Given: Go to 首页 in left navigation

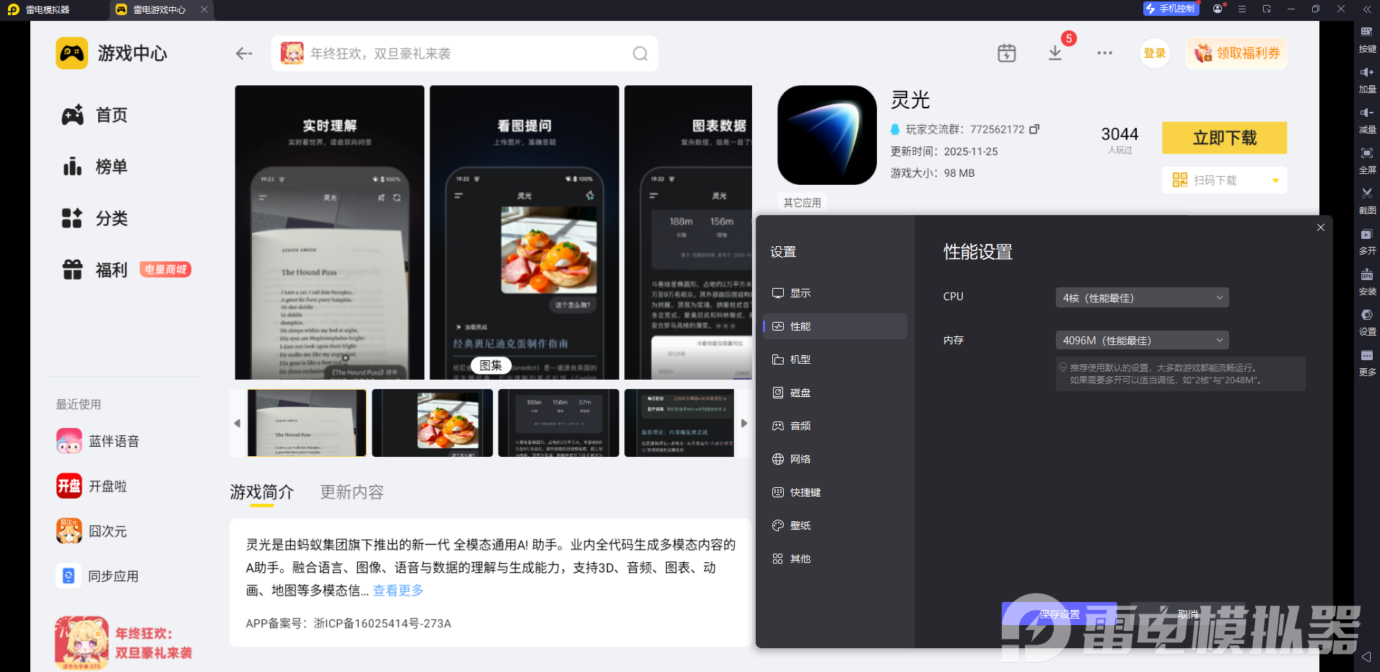Looking at the screenshot, I should (x=95, y=115).
